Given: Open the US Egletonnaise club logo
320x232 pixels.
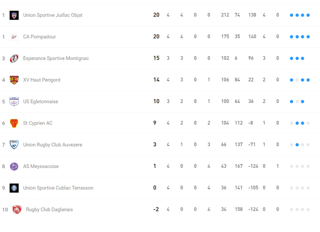Looking at the screenshot, I should (x=14, y=101).
